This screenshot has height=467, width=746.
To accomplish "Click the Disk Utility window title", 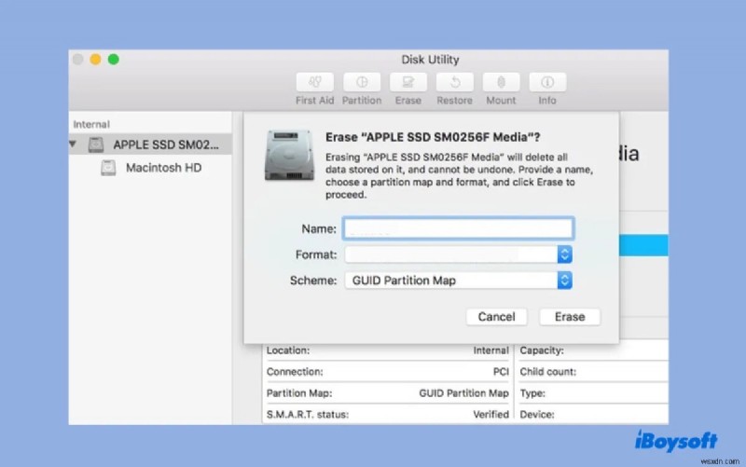I will [430, 60].
